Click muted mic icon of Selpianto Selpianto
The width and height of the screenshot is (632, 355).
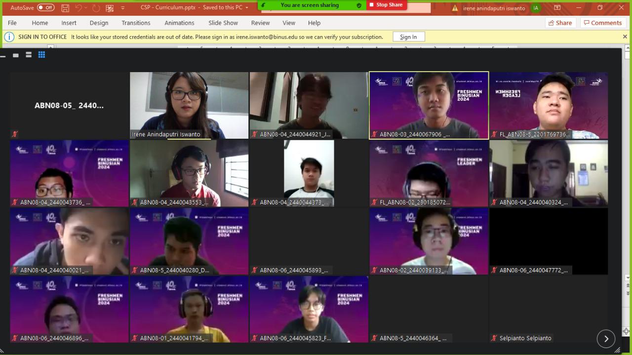click(494, 338)
